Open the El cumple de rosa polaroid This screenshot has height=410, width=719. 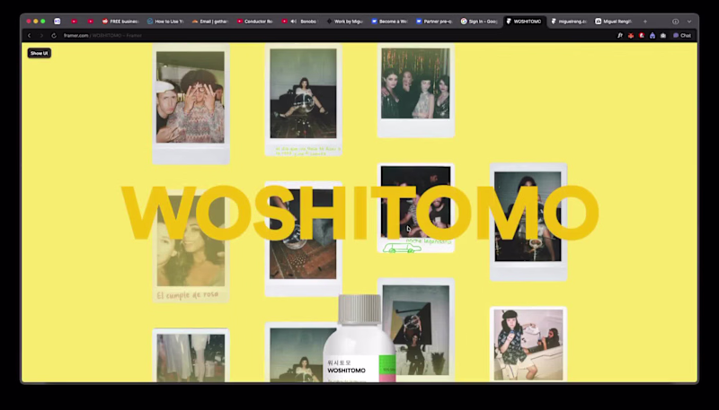tap(191, 247)
